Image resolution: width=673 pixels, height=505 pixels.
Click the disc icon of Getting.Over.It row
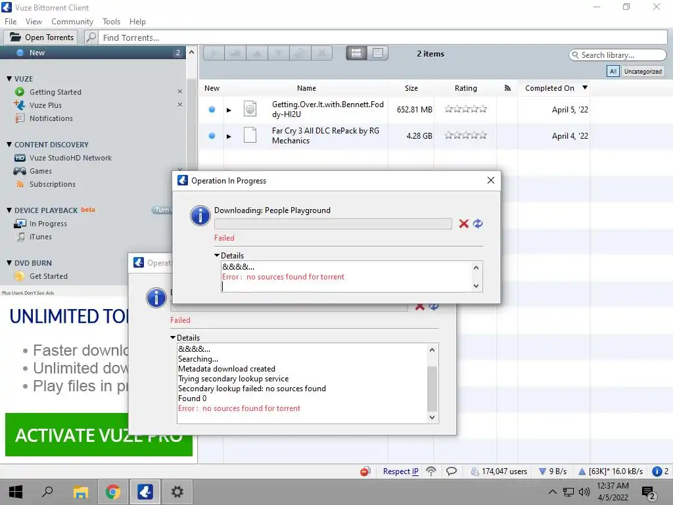[x=250, y=108]
